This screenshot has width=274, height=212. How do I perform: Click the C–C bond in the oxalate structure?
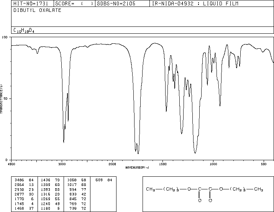click(x=205, y=189)
